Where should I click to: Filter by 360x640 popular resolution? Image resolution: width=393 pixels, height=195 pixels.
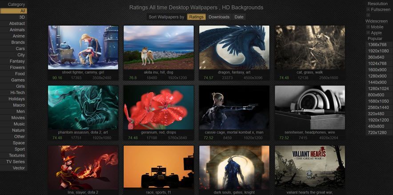[379, 57]
